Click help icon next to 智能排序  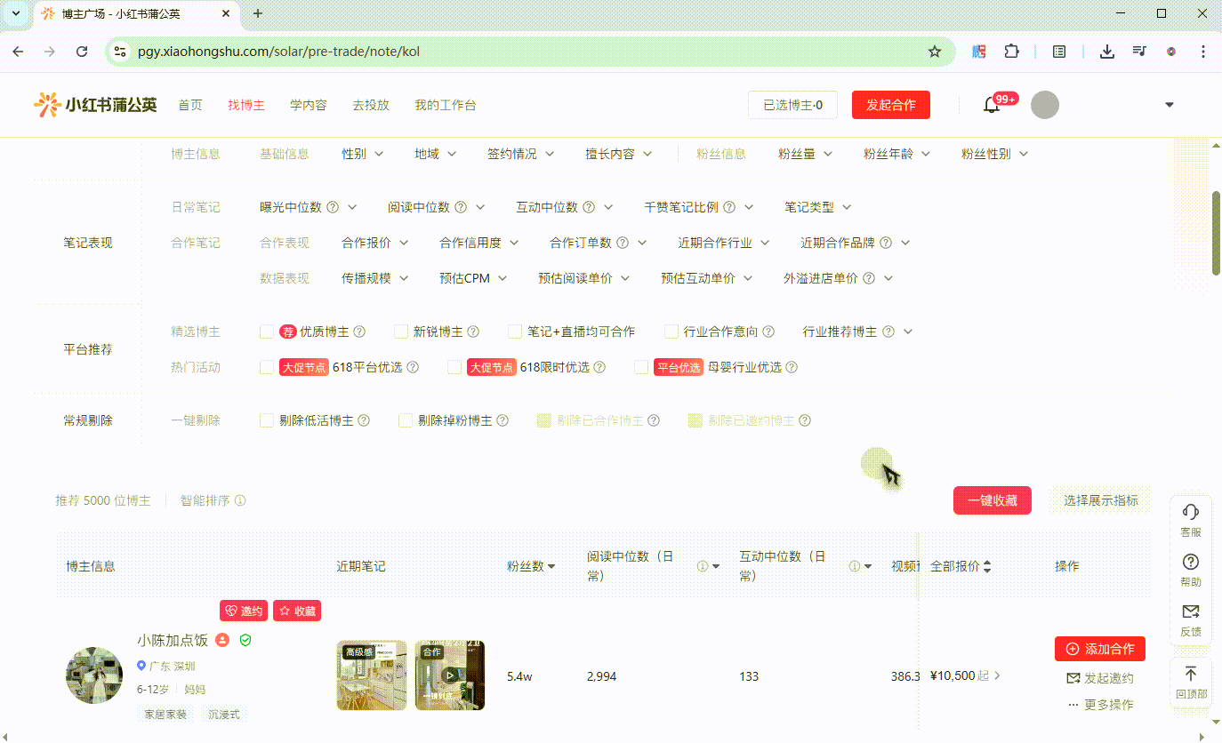coord(240,500)
